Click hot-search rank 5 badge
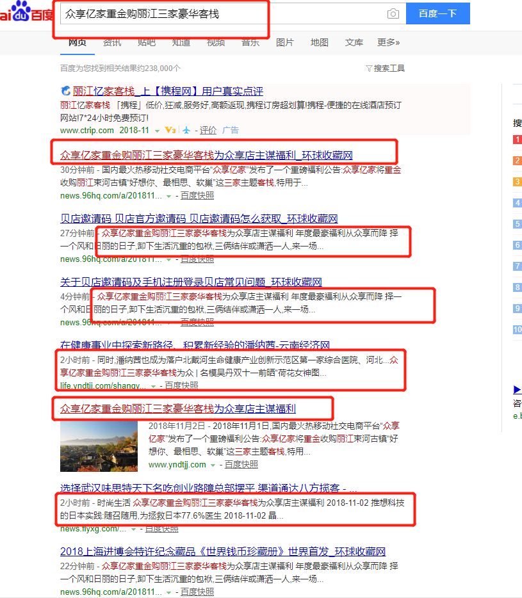 (518, 224)
